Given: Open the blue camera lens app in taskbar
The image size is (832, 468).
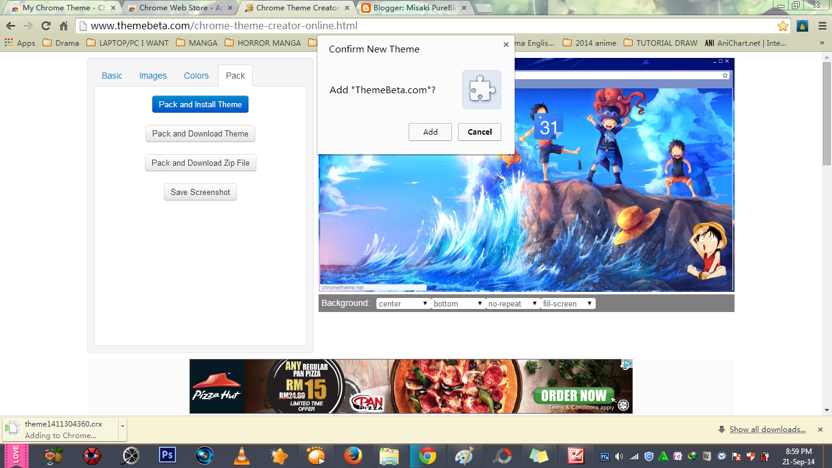Looking at the screenshot, I should 205,456.
